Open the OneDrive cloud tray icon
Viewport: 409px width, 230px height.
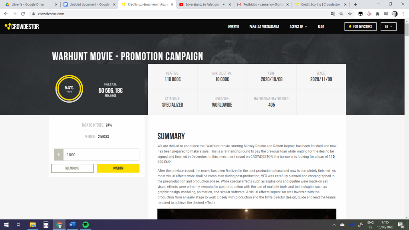click(x=342, y=224)
